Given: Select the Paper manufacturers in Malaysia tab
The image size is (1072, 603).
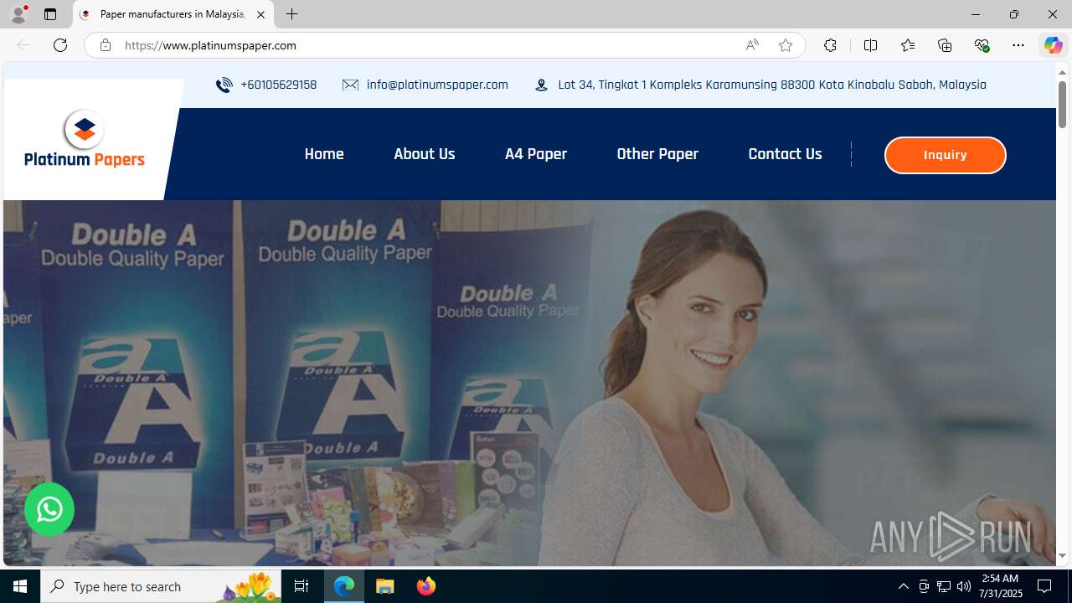Looking at the screenshot, I should point(173,14).
